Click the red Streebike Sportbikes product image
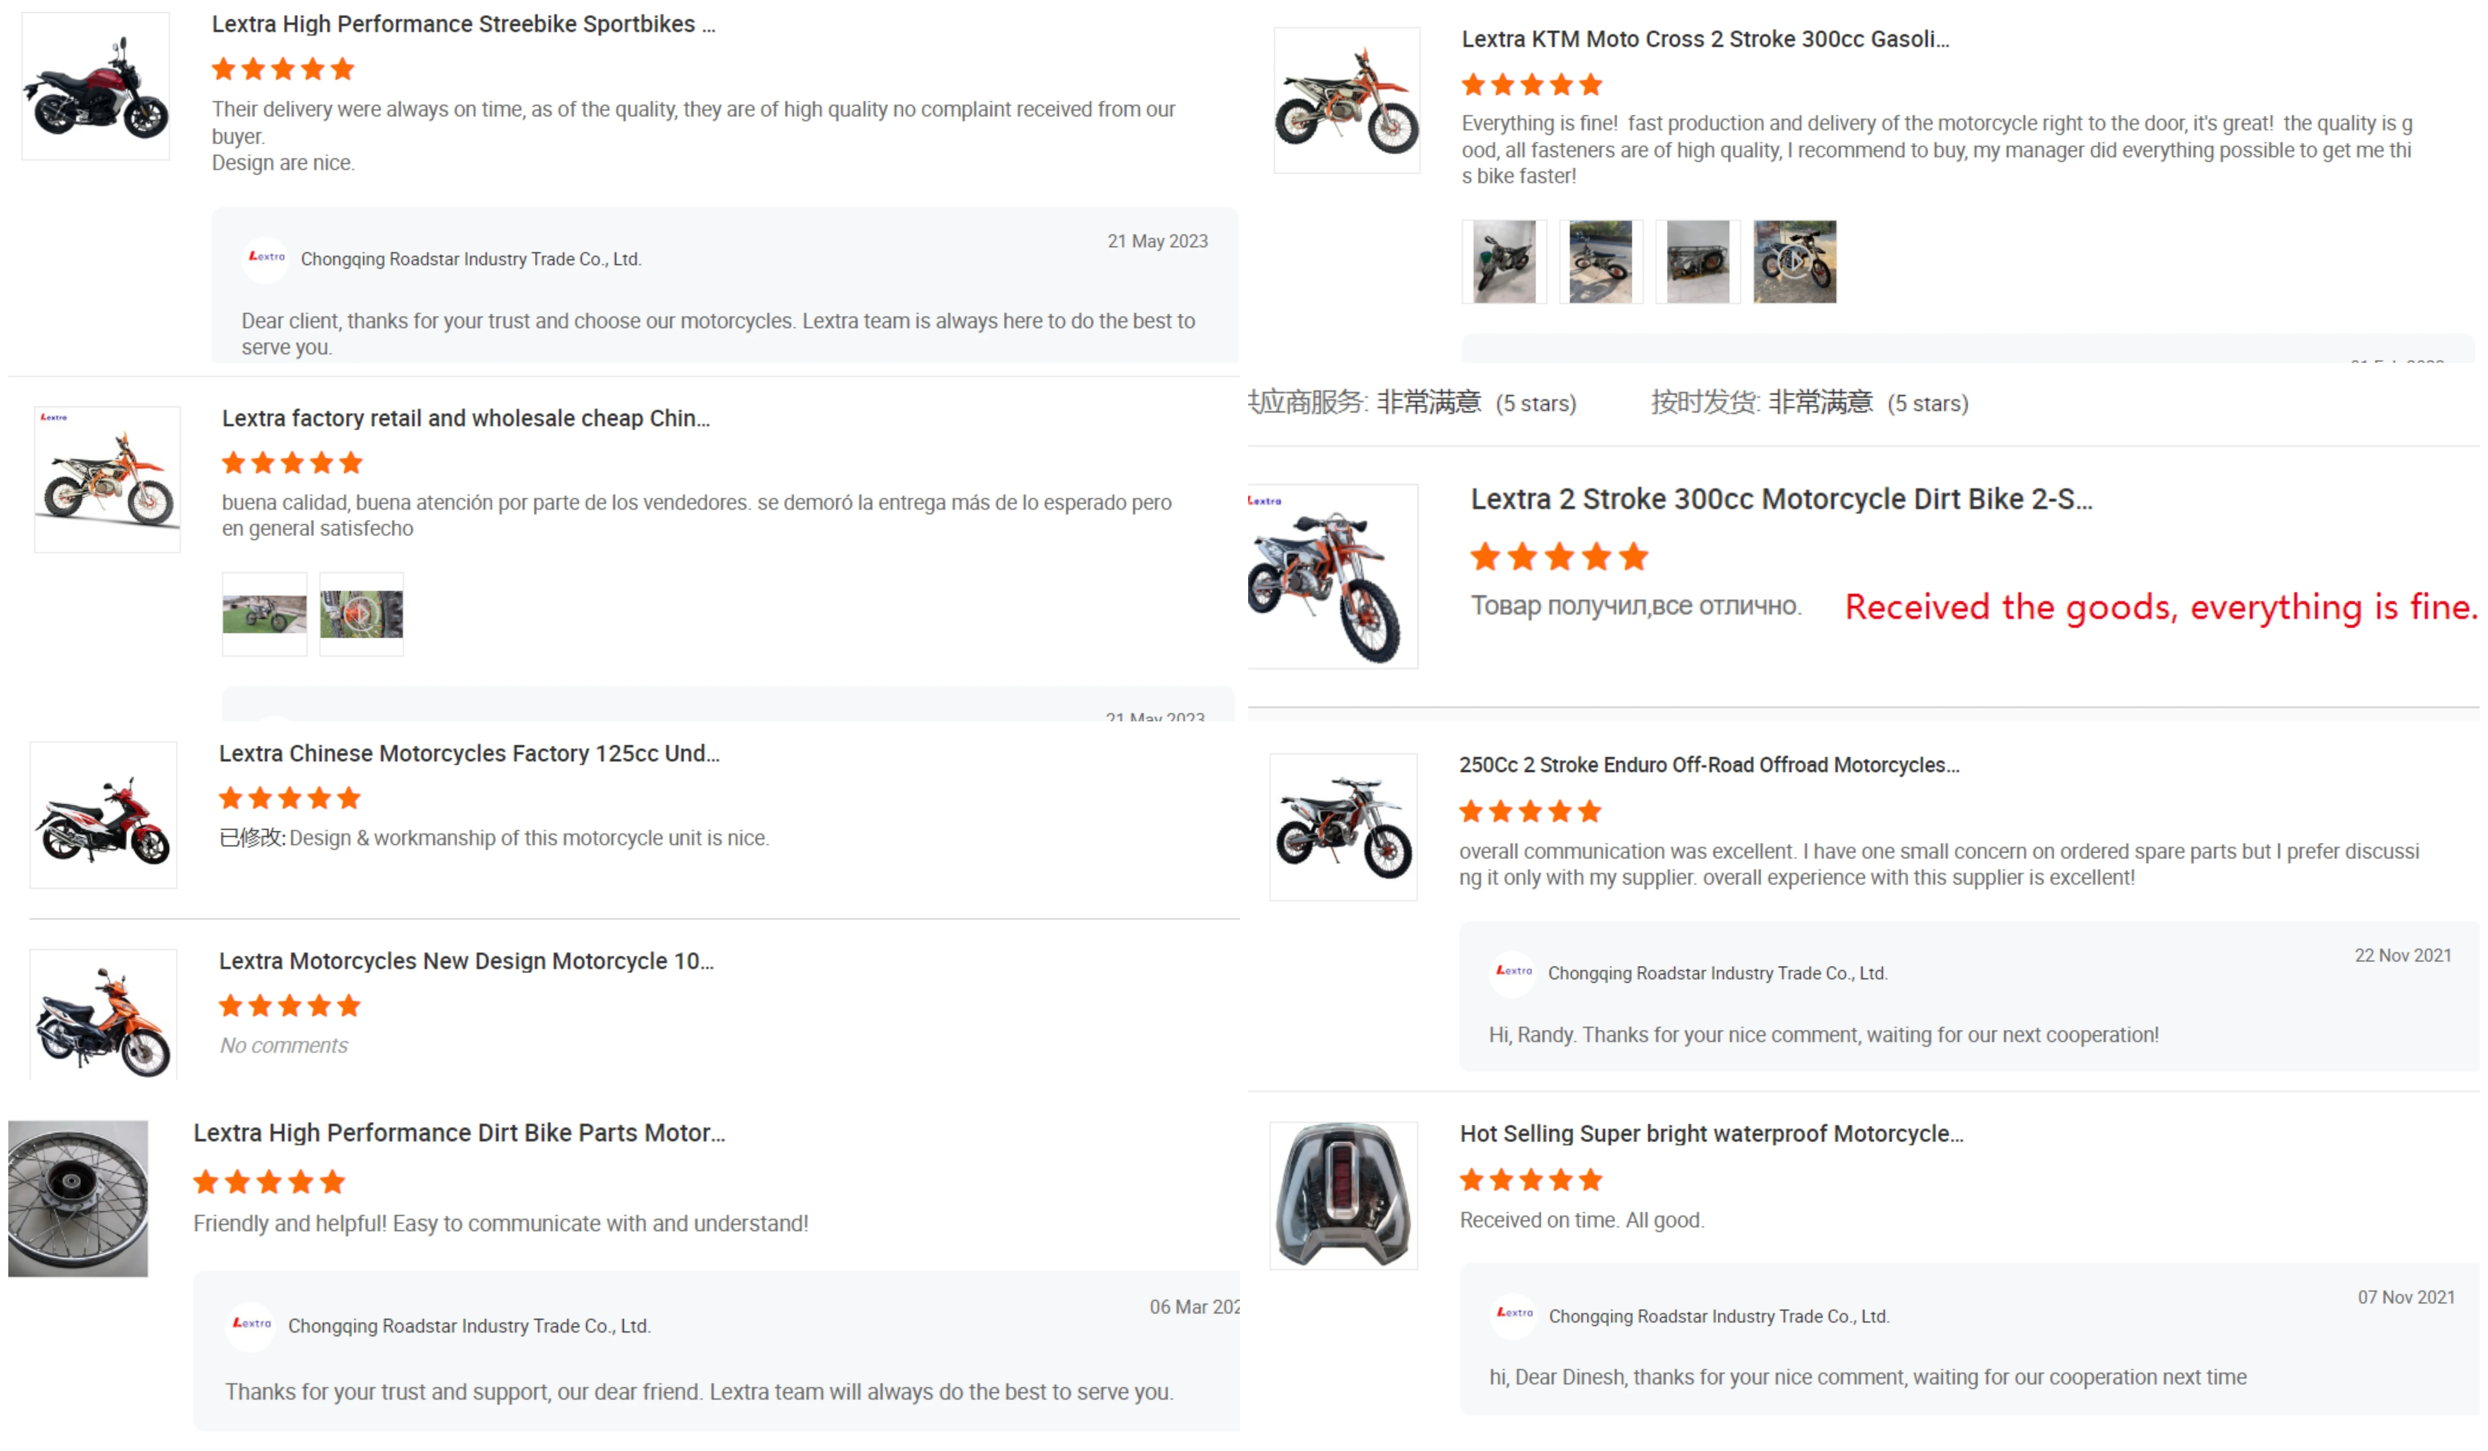This screenshot has height=1451, width=2488. (96, 87)
